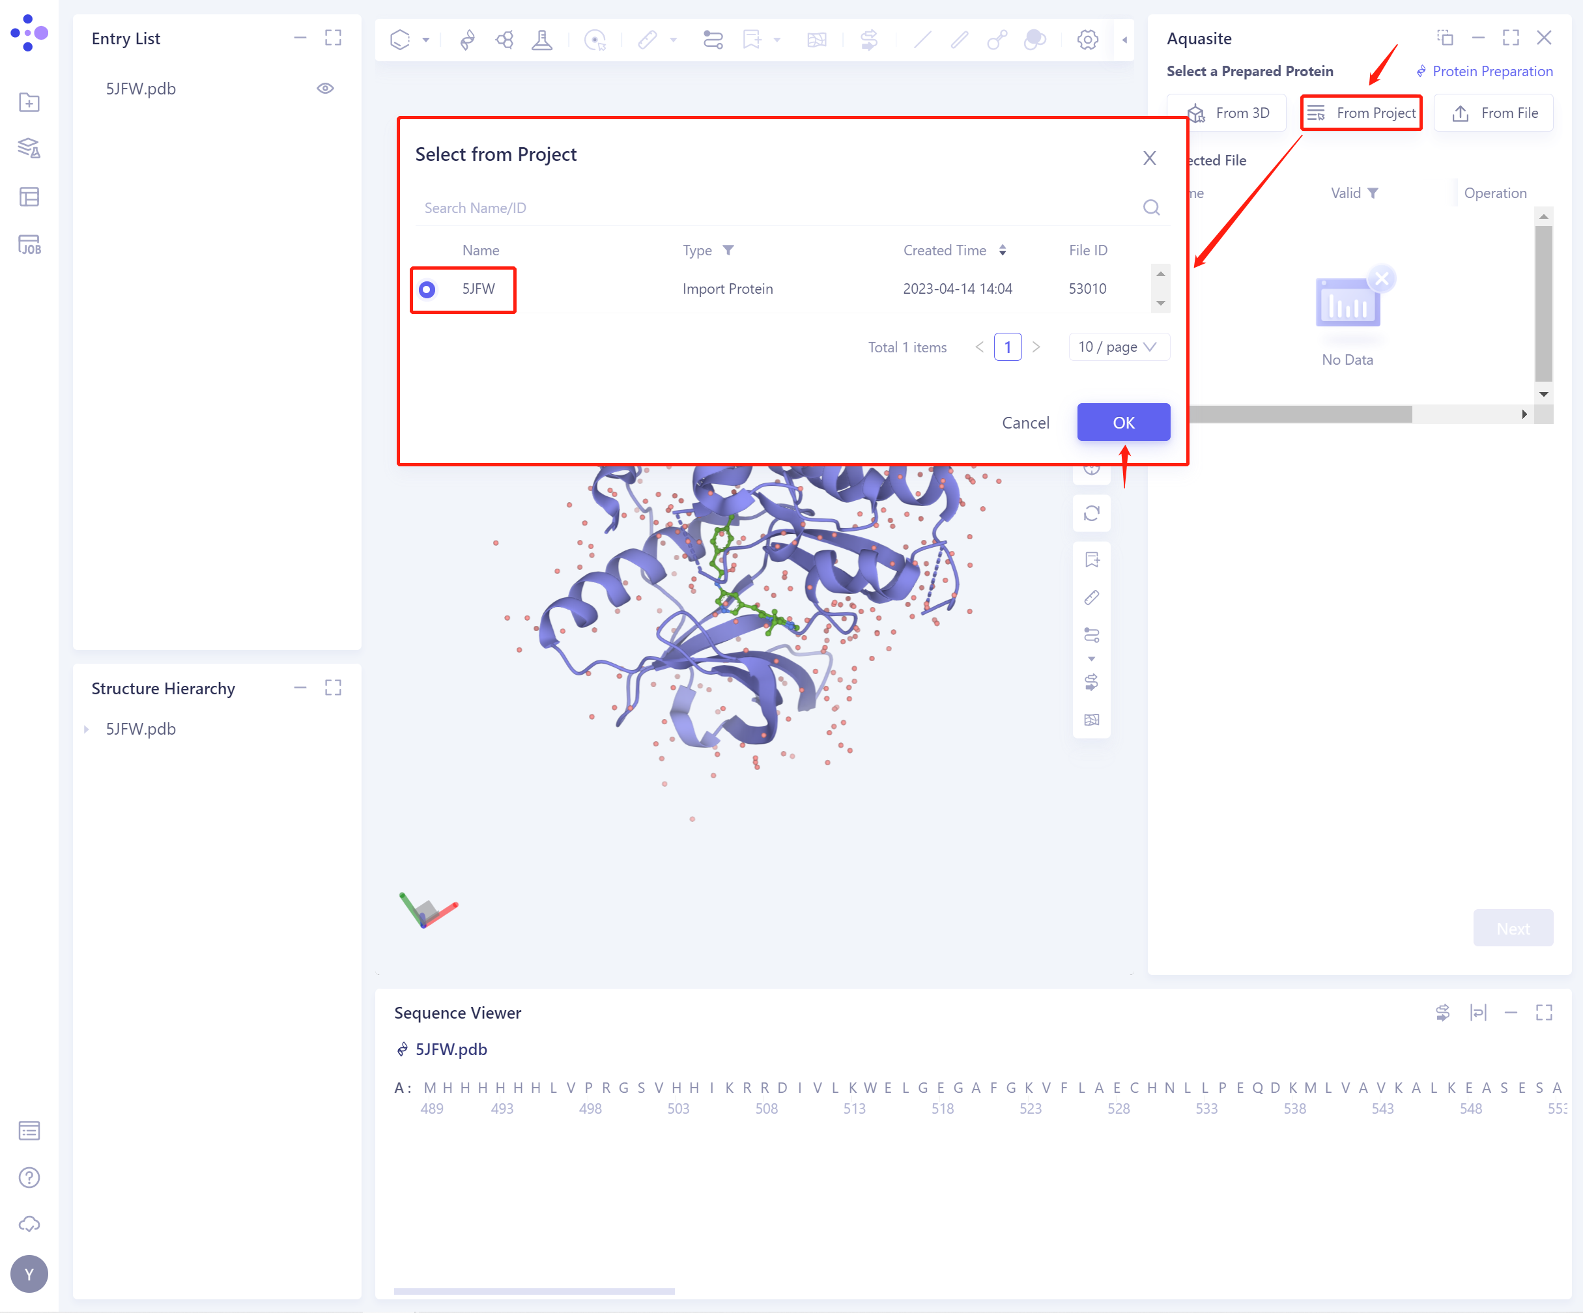The width and height of the screenshot is (1583, 1313).
Task: Click the cloud icon in left sidebar
Action: click(29, 1224)
